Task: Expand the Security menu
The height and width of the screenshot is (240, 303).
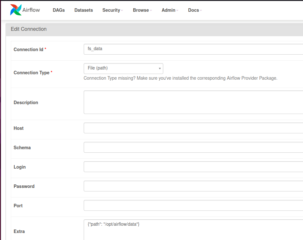Action: 113,10
